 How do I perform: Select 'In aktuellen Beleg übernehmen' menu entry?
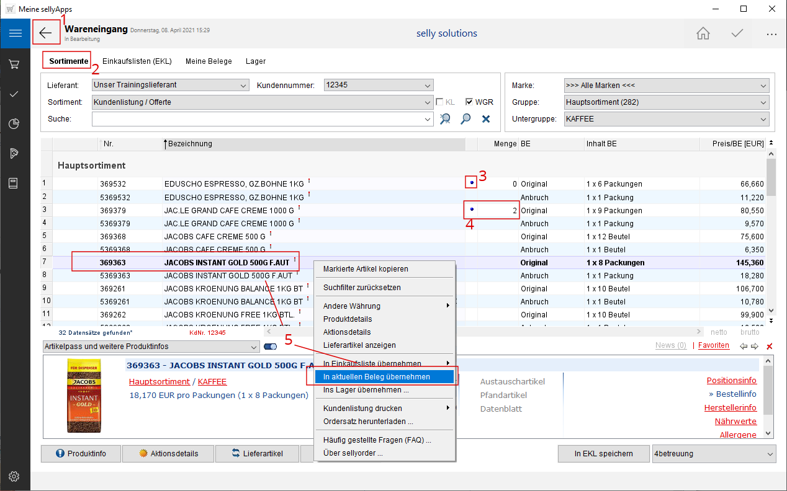coord(377,377)
